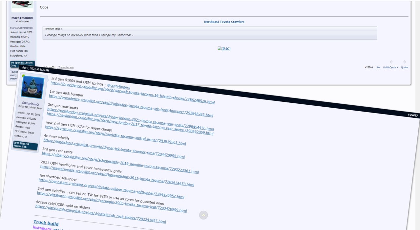
Task: Open longmeadow 2011 toyota tacoma link
Action: click(117, 175)
